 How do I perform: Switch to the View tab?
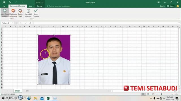(x=31, y=6)
